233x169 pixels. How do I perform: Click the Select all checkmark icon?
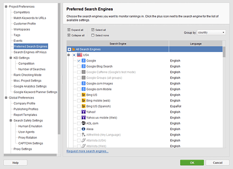tap(93, 30)
